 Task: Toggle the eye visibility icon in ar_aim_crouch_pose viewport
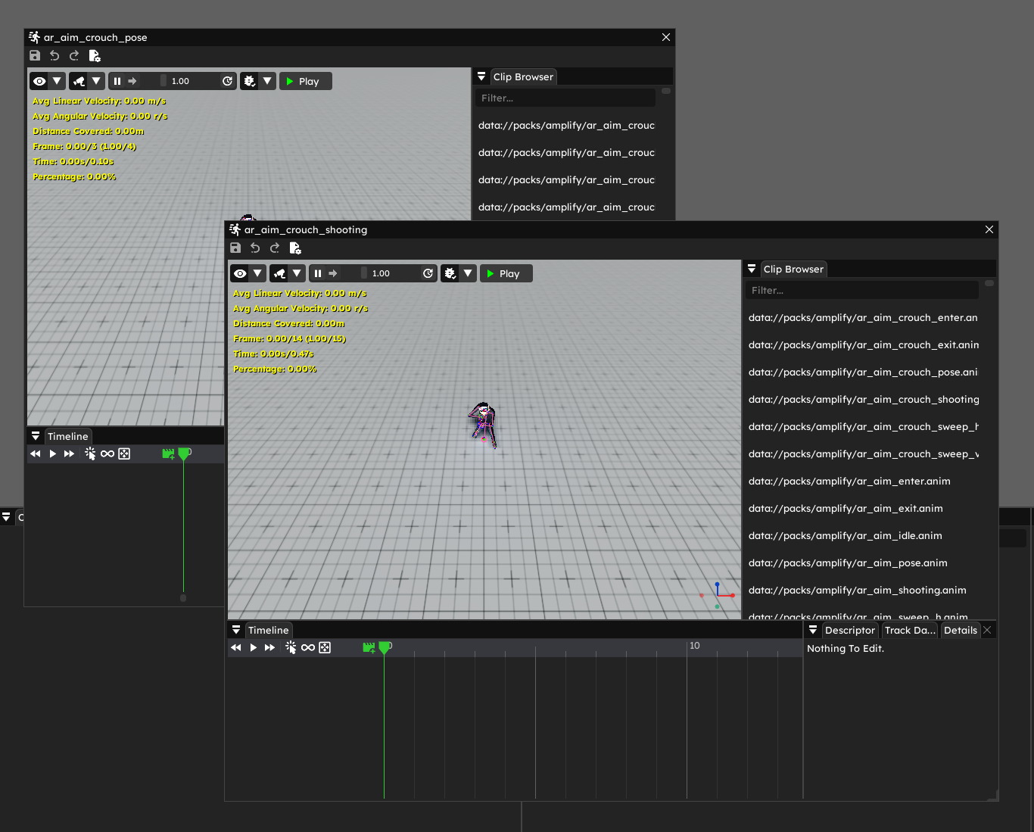39,81
